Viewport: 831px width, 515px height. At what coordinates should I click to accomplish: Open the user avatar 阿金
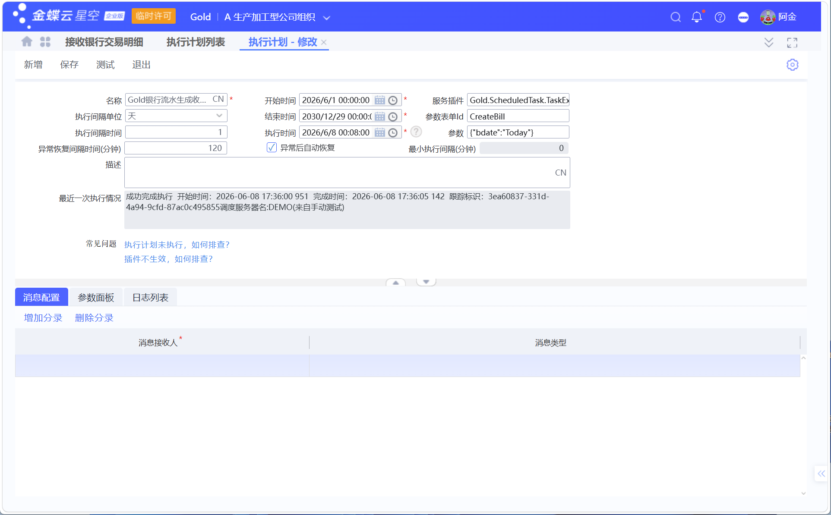(768, 17)
